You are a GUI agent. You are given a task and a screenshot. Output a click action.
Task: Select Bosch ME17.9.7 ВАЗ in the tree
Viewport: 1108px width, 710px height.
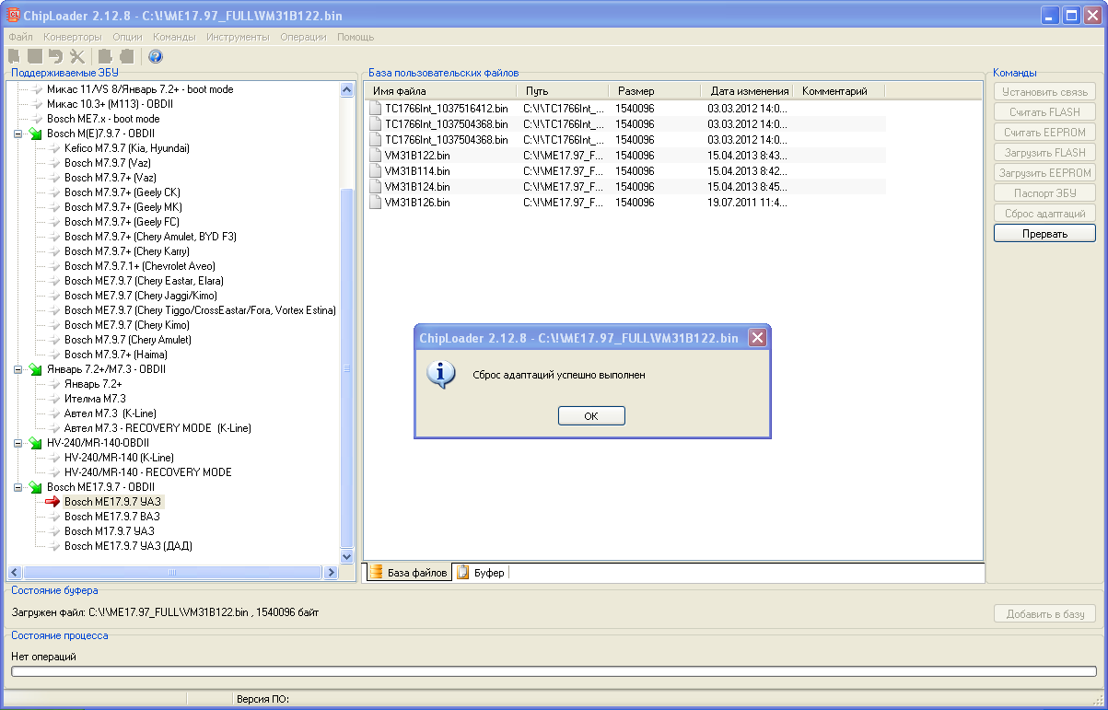[x=111, y=517]
